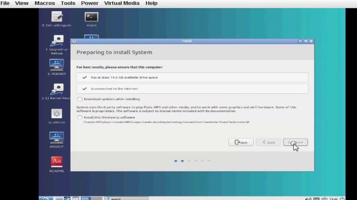Click the network icon in system tray
Viewport: 357px width, 200px height.
(324, 199)
